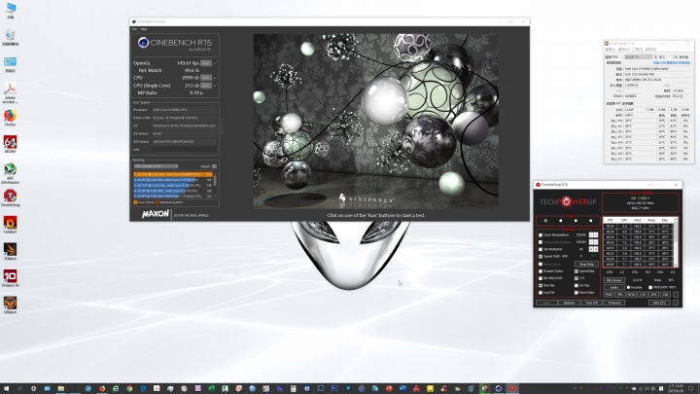Click small arrow button beside CLR

[x=676, y=295]
